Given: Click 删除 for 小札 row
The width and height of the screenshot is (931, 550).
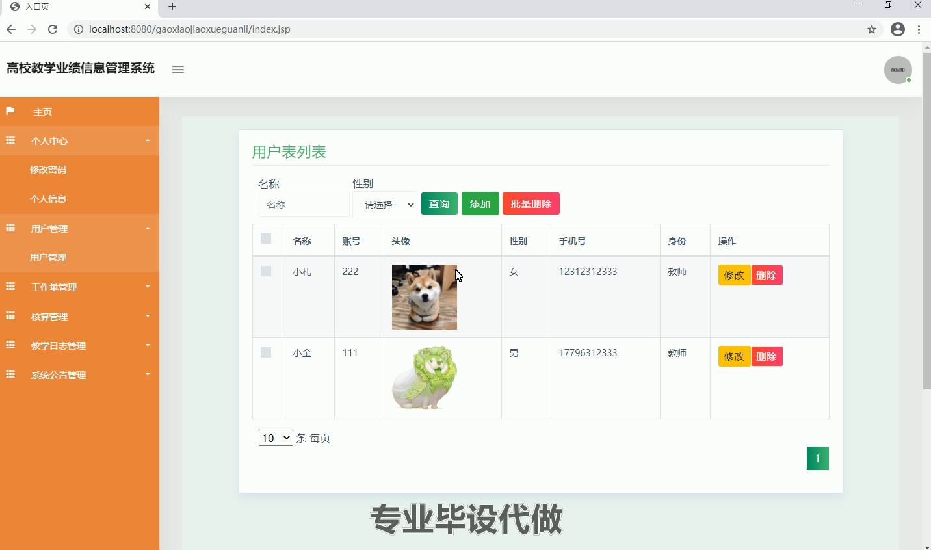Looking at the screenshot, I should point(767,275).
